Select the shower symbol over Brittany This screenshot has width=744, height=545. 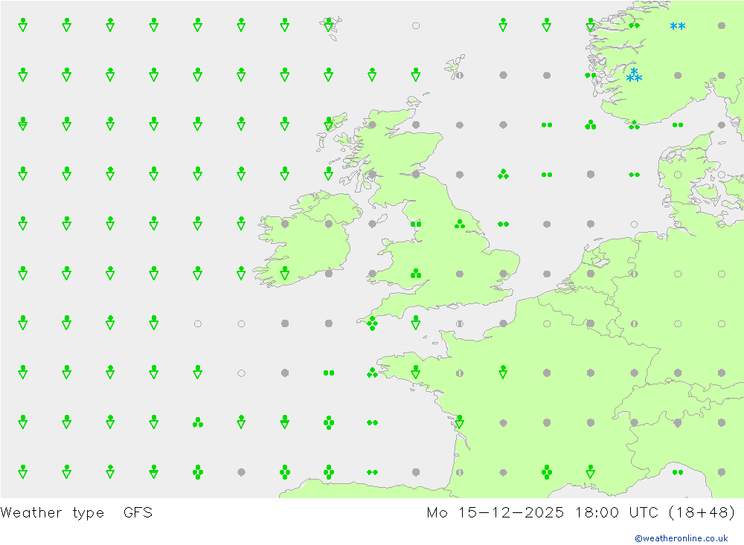(x=416, y=373)
